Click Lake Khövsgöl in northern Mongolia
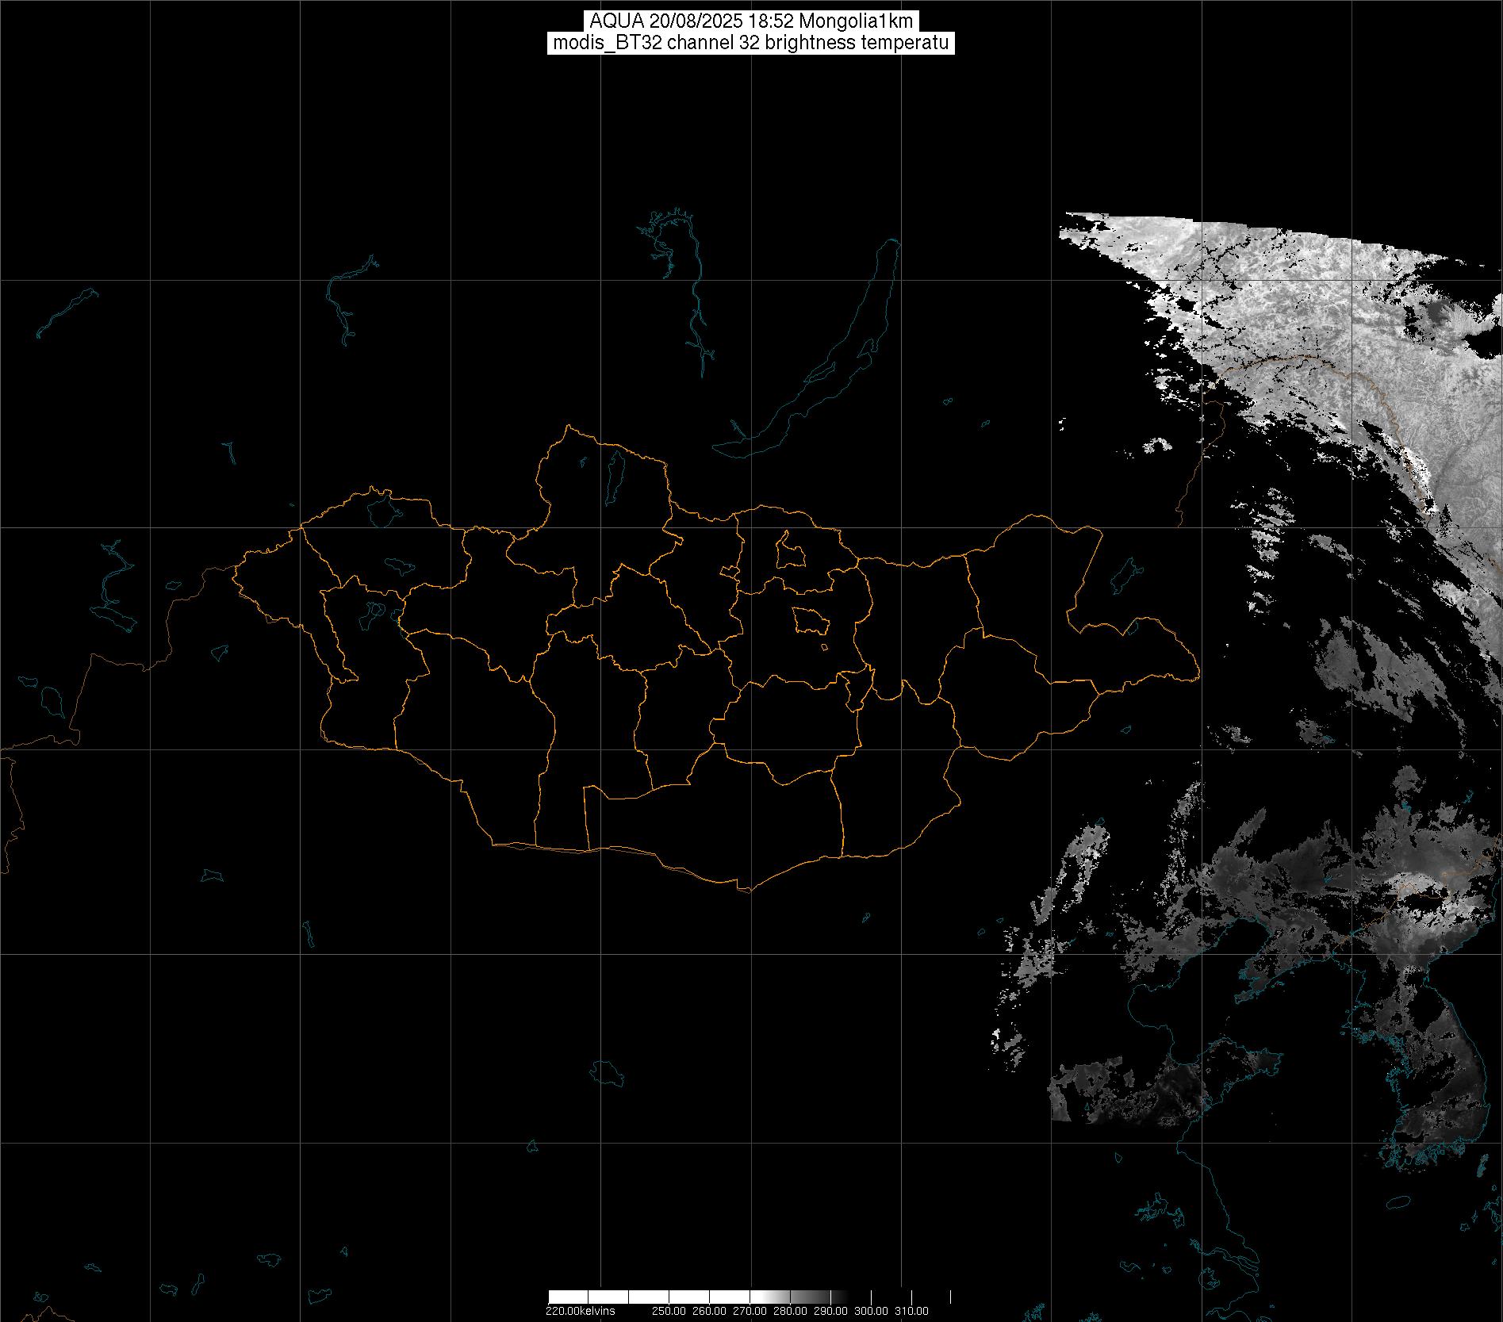Screen dimensions: 1503x1322 [x=614, y=473]
